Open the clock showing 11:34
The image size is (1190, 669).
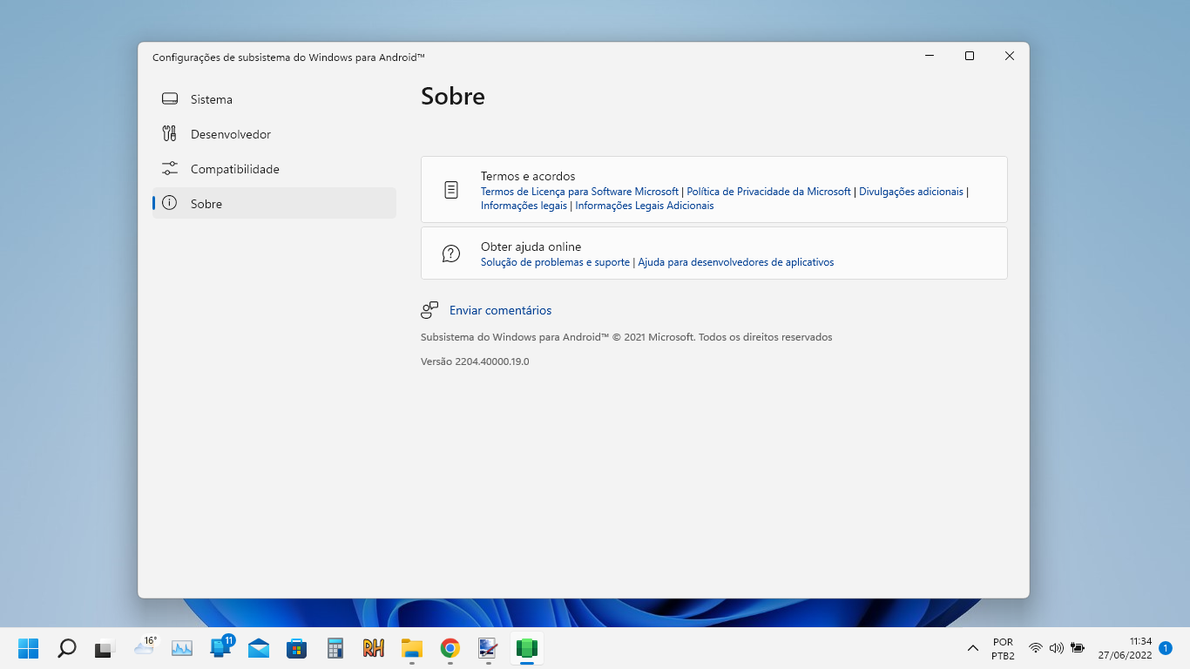point(1125,648)
